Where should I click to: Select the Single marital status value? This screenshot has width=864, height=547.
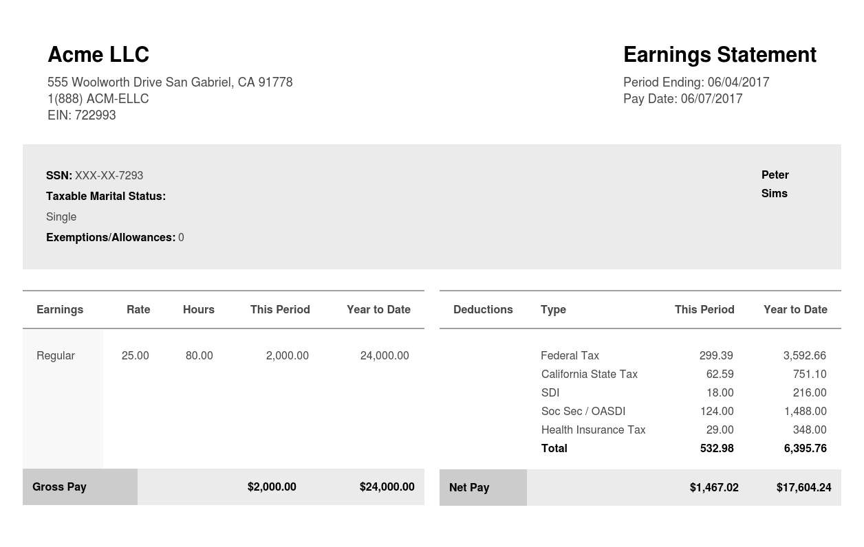click(61, 217)
